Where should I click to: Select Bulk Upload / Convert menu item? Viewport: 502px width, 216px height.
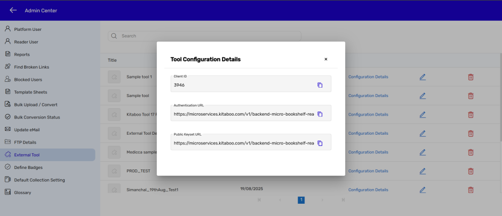36,104
